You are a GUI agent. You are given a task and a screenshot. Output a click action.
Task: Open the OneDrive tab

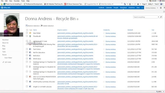(131, 8)
